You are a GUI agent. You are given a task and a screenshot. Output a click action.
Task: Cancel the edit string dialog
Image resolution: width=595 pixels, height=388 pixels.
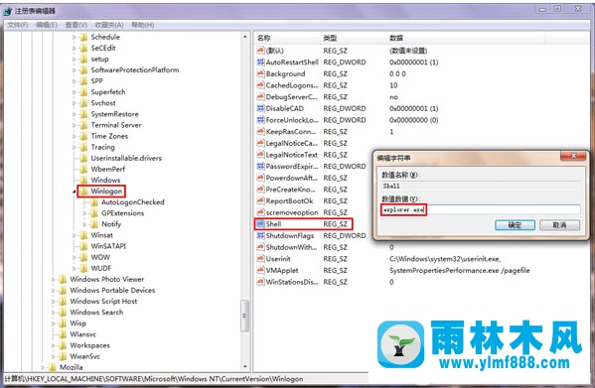559,225
